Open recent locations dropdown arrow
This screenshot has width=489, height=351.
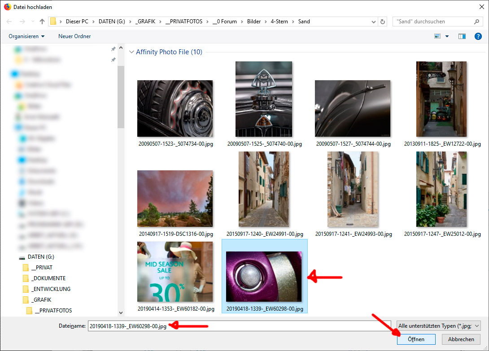click(x=33, y=22)
